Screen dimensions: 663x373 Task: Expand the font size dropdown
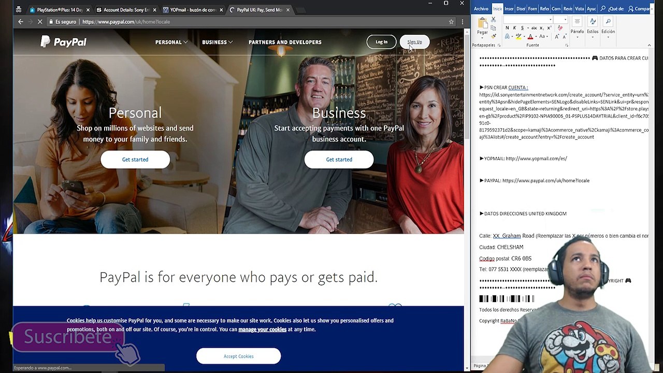tap(565, 20)
